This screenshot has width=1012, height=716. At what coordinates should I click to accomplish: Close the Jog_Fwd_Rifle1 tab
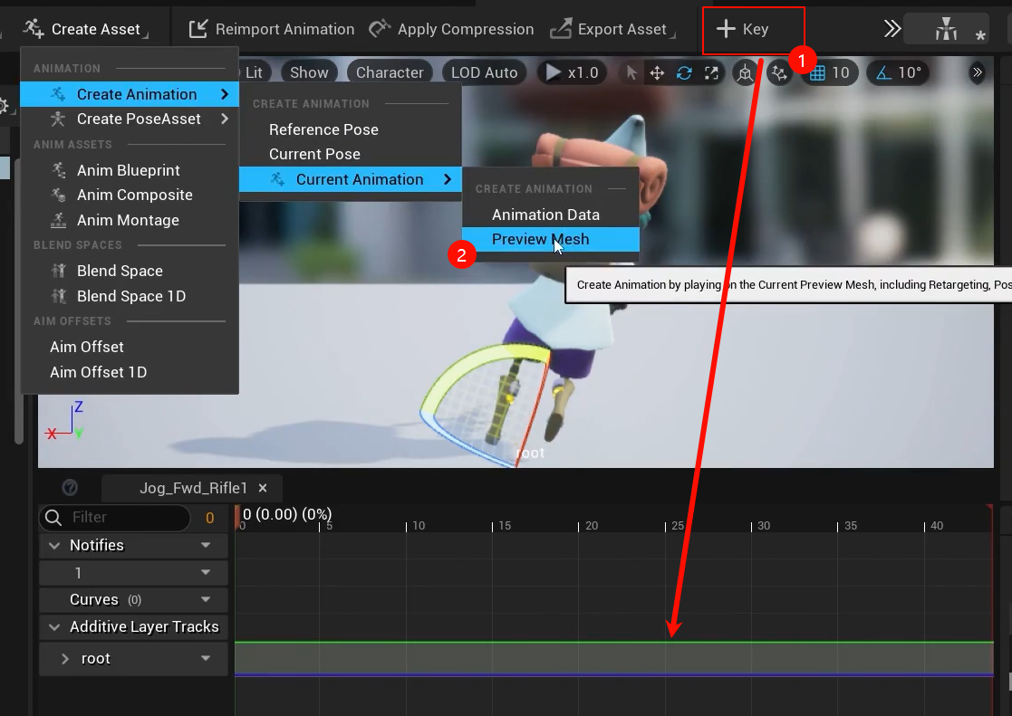pyautogui.click(x=263, y=488)
